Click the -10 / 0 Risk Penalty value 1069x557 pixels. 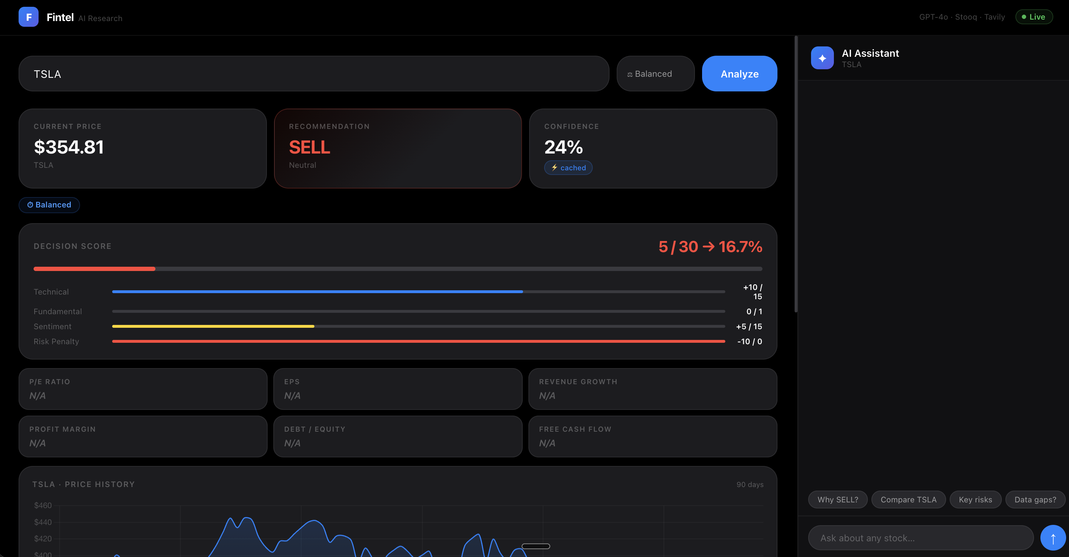(x=750, y=341)
